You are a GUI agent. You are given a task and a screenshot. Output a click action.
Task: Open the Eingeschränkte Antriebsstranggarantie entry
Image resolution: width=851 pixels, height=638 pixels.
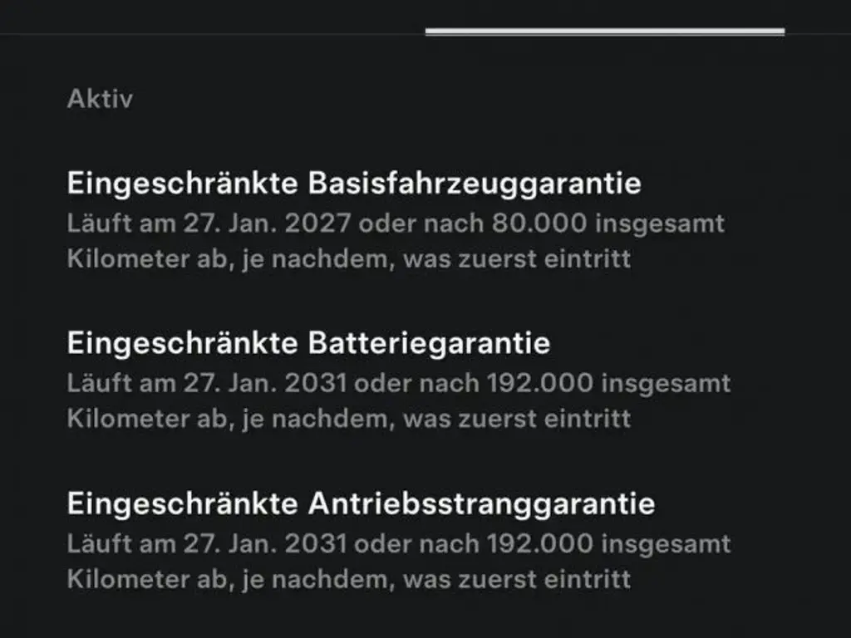tap(361, 503)
